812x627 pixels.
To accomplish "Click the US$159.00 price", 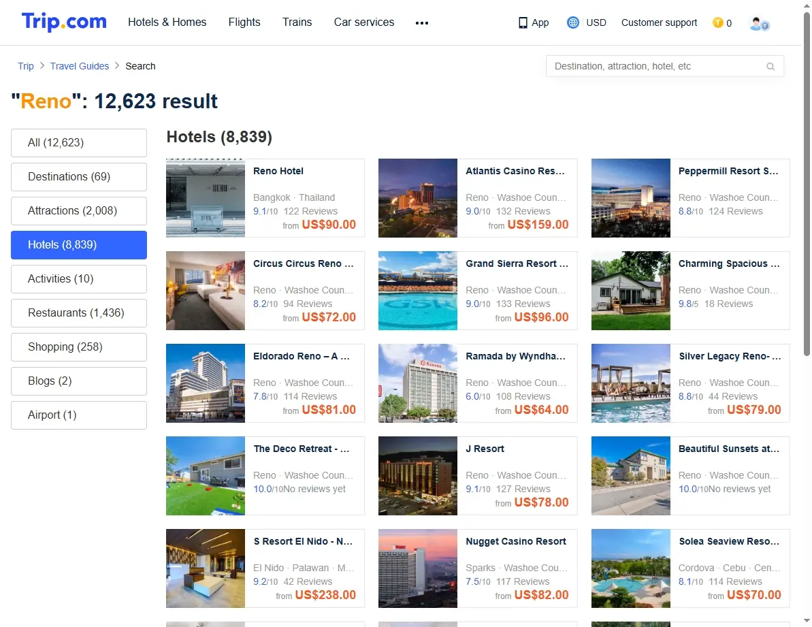I will pos(538,225).
